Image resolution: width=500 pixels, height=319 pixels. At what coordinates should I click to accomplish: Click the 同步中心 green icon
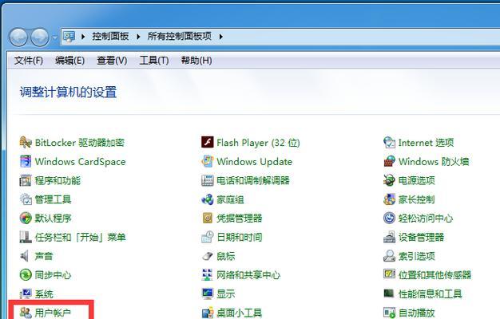click(x=26, y=275)
